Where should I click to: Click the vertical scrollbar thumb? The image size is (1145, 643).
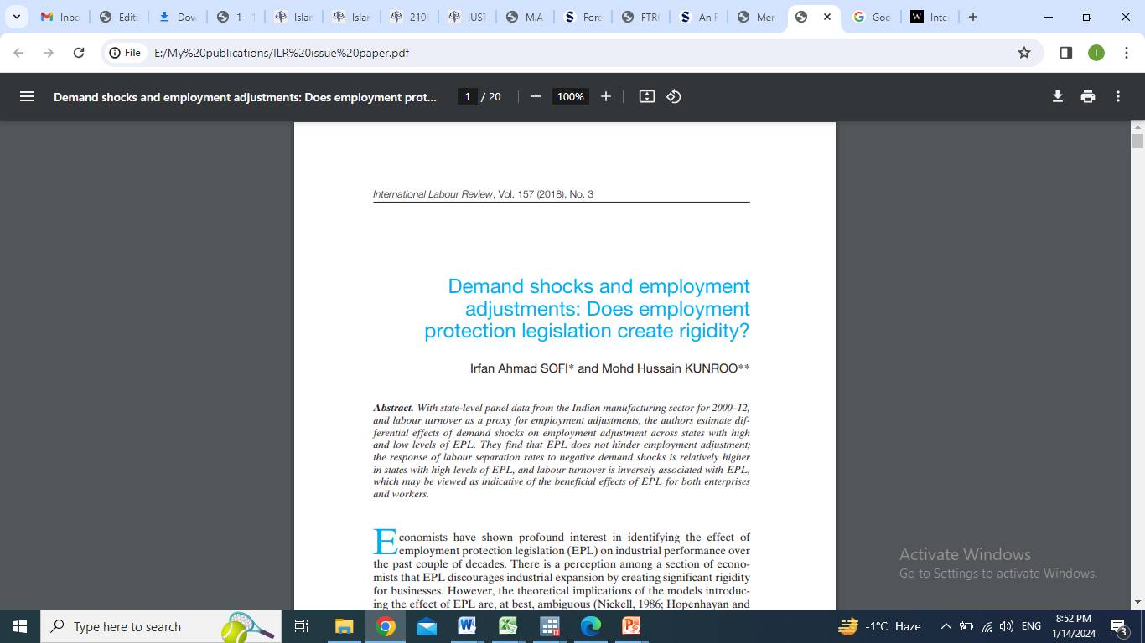(x=1137, y=140)
